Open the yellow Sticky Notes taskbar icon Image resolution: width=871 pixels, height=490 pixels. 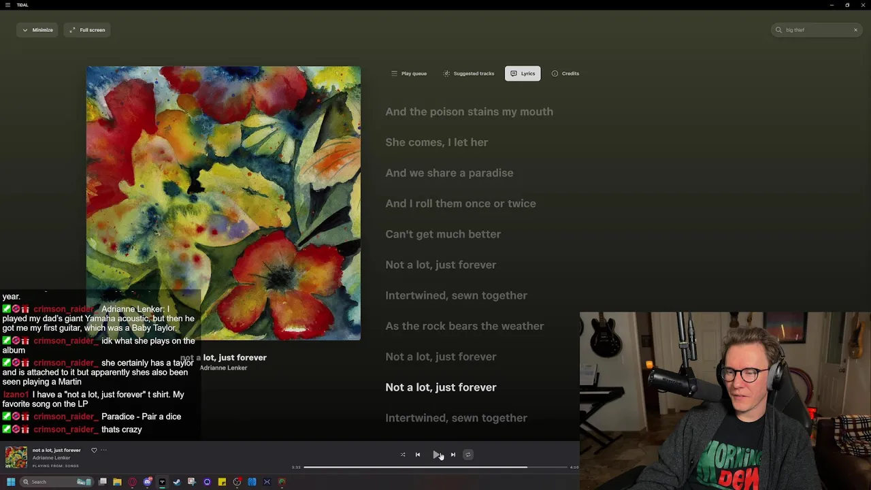coord(222,482)
